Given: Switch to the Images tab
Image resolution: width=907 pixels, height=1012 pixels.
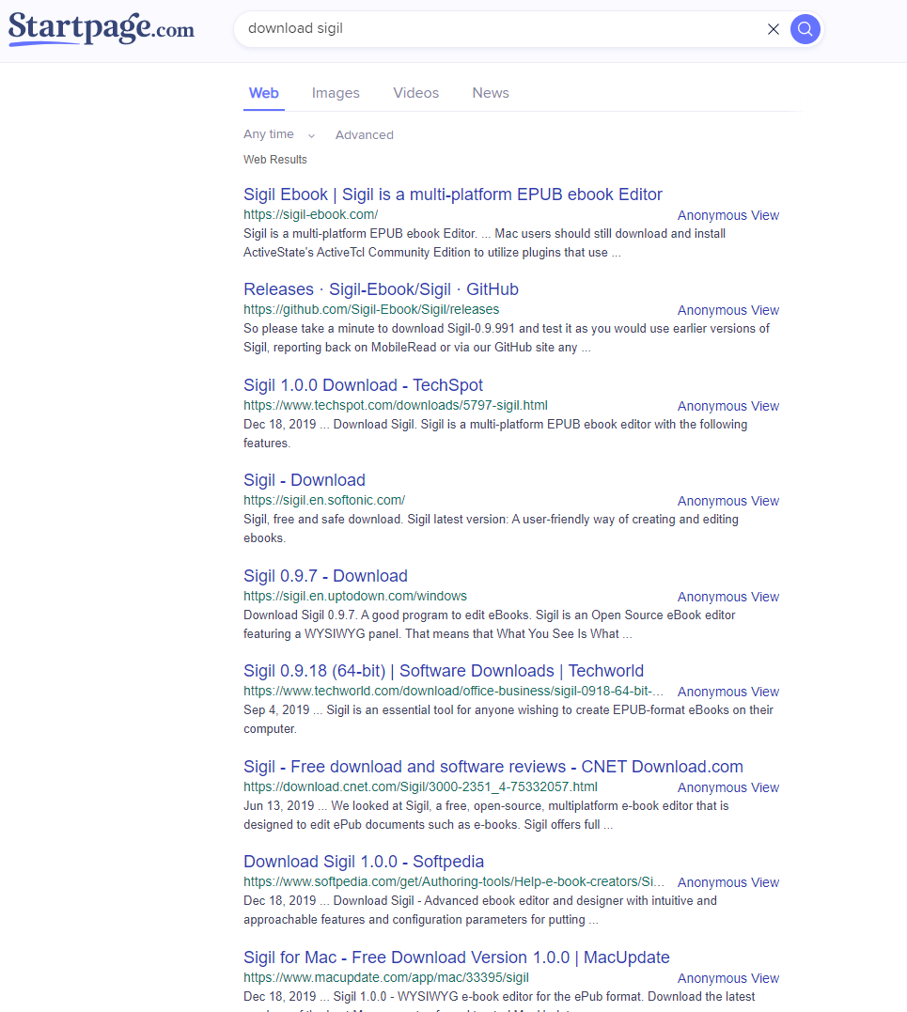Looking at the screenshot, I should (x=336, y=93).
